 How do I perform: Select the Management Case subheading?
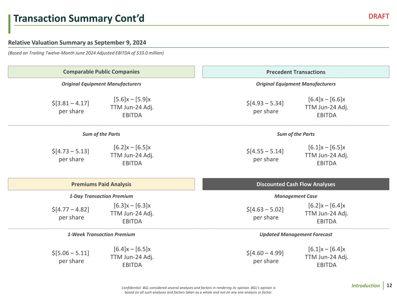click(296, 196)
